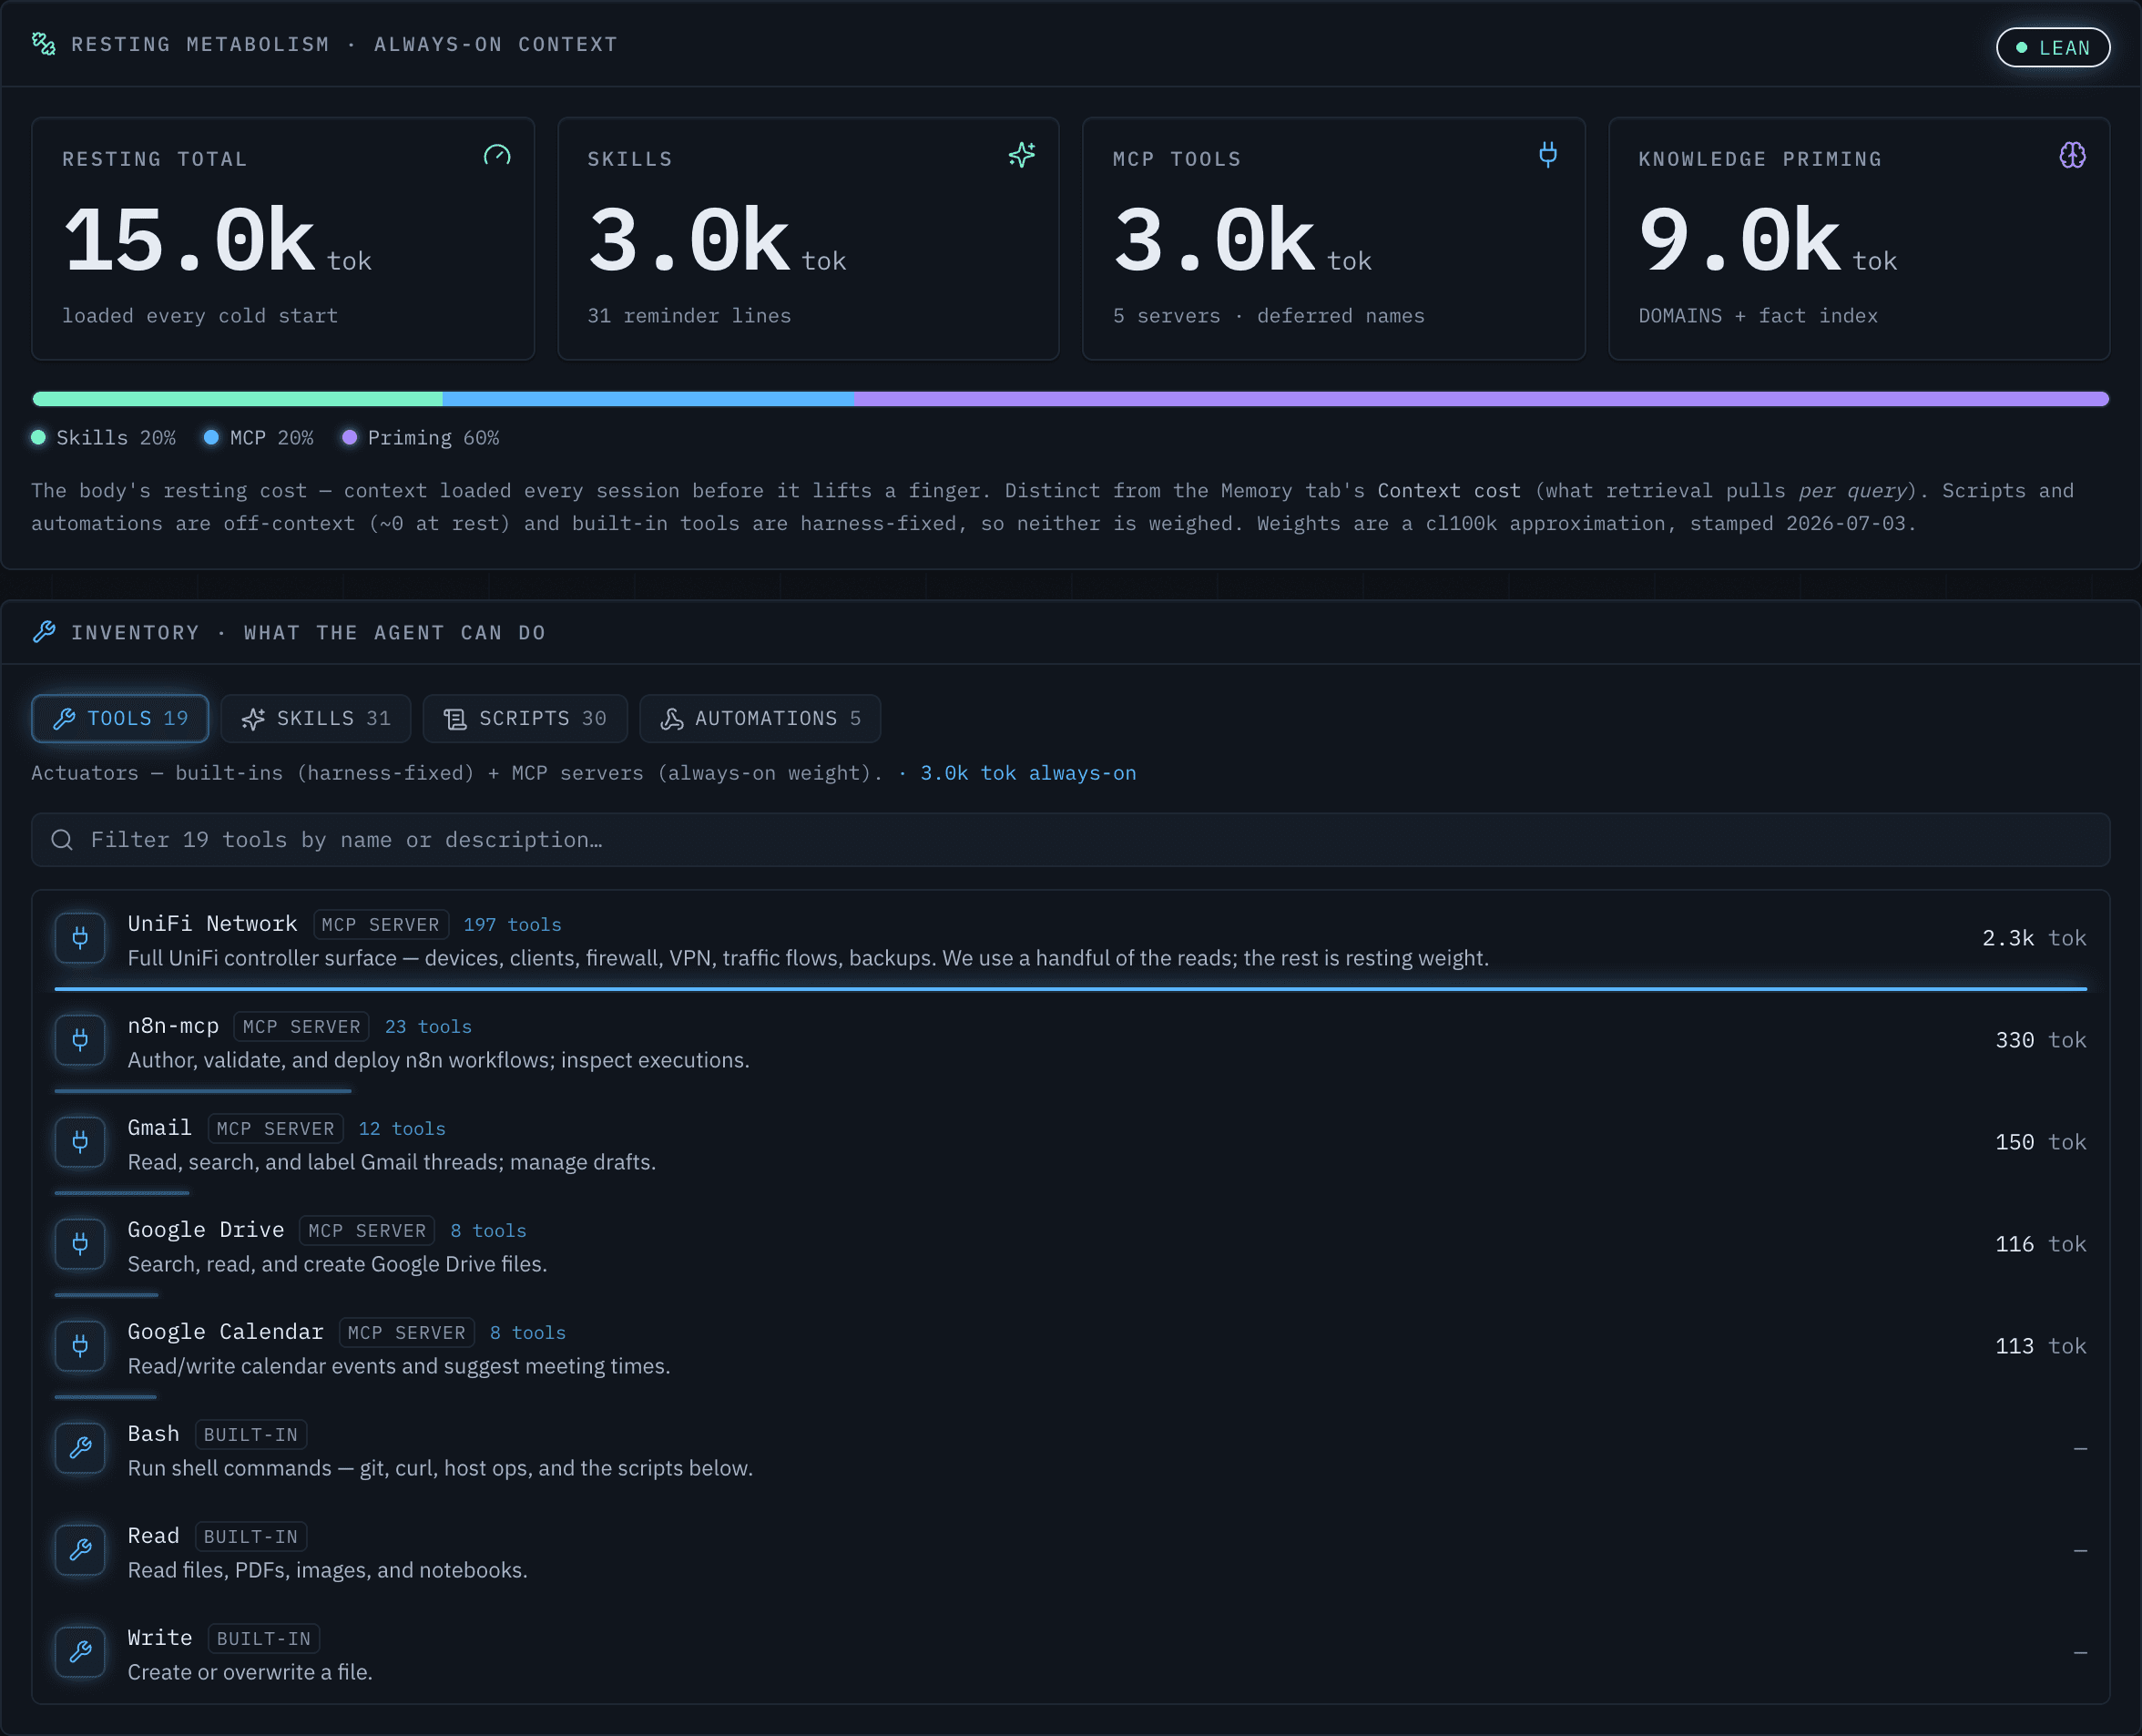The height and width of the screenshot is (1736, 2142).
Task: Click the Read wrench icon
Action: pyautogui.click(x=81, y=1550)
